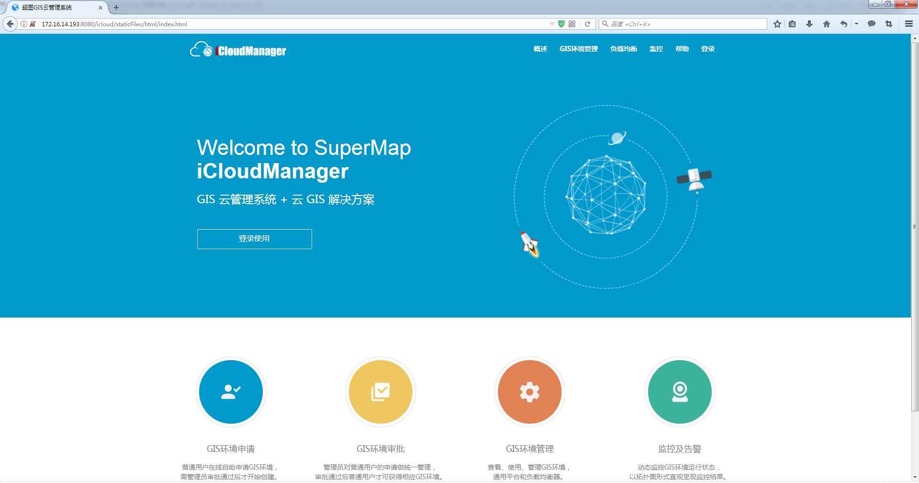Click the blue GIS环境申请 user icon
Viewport: 919px width, 483px height.
[231, 392]
